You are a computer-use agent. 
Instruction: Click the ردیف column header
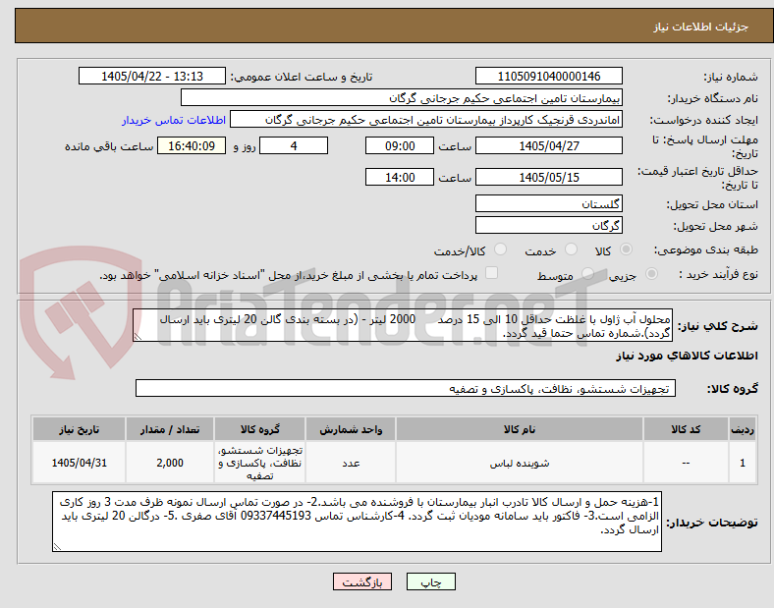(743, 429)
